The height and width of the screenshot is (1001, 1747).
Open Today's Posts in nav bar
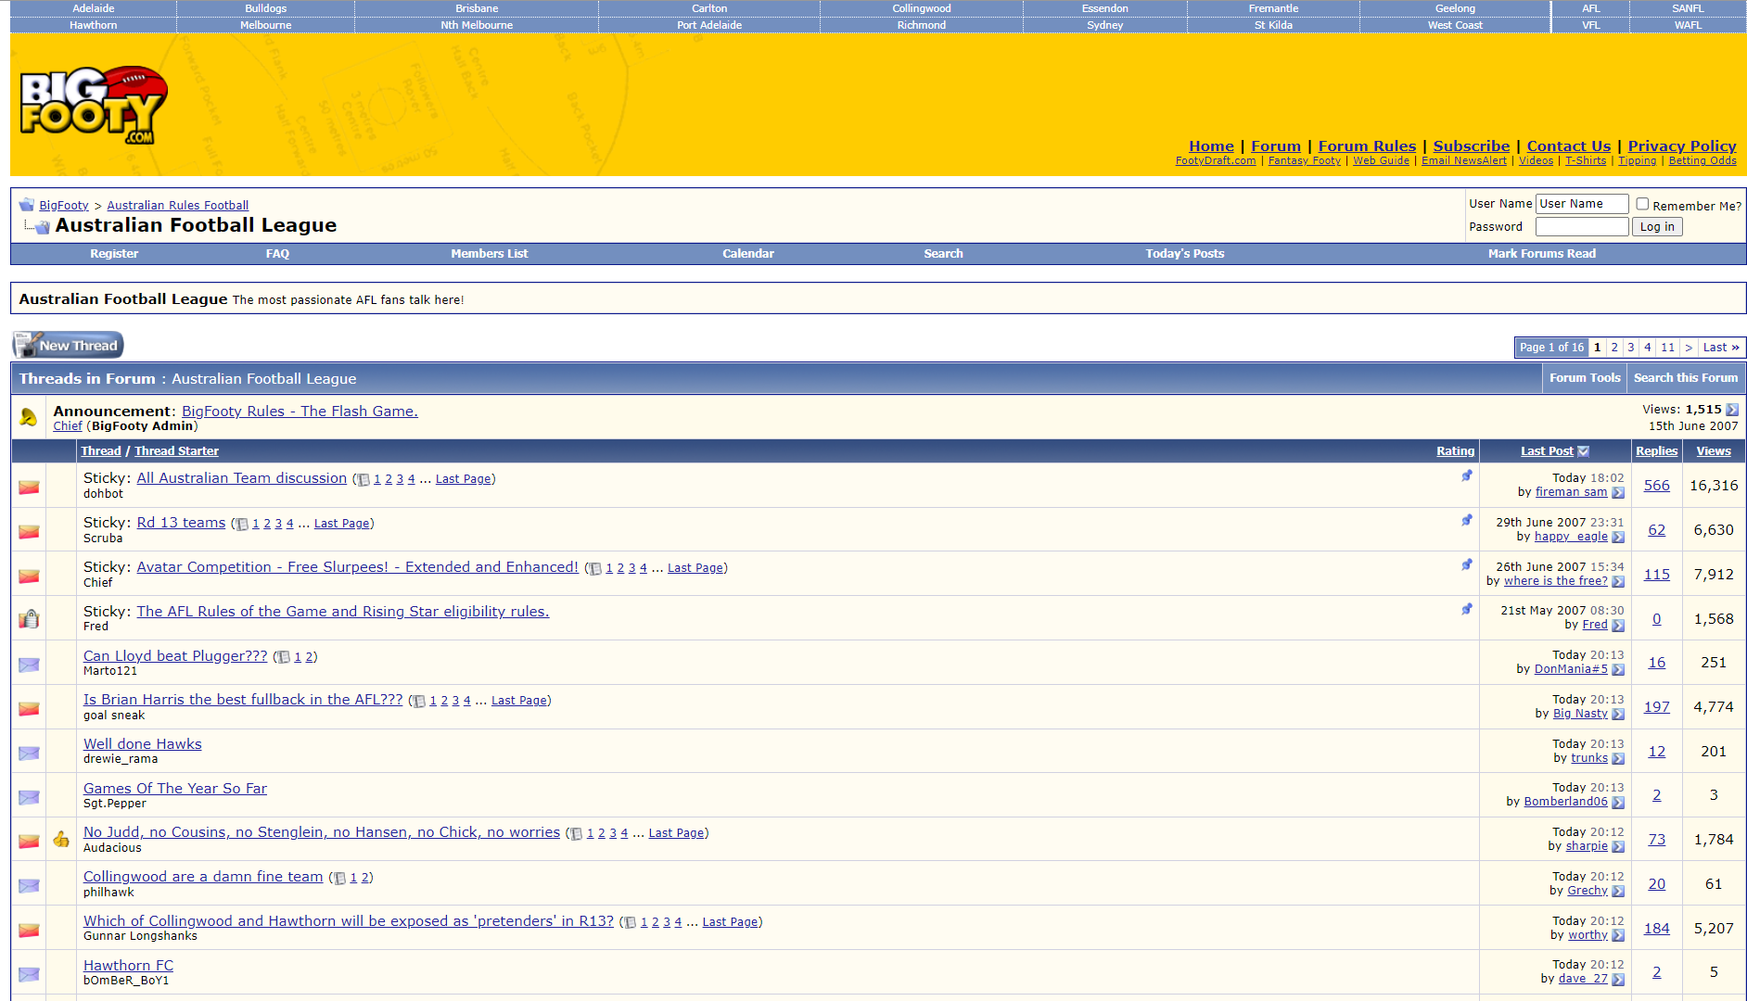point(1184,254)
